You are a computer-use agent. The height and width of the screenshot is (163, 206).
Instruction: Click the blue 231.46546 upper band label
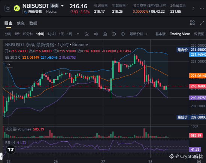tap(198, 54)
